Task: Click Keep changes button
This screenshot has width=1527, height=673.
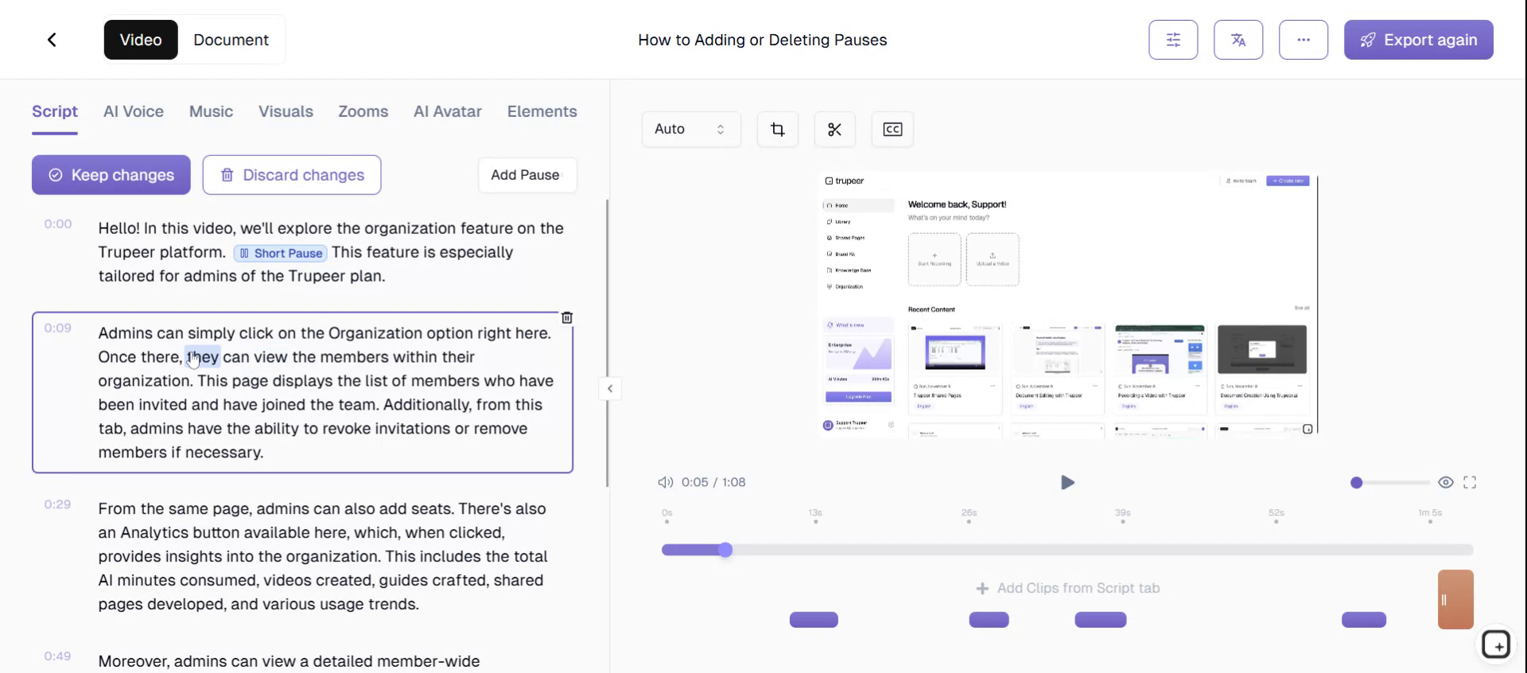Action: [111, 175]
